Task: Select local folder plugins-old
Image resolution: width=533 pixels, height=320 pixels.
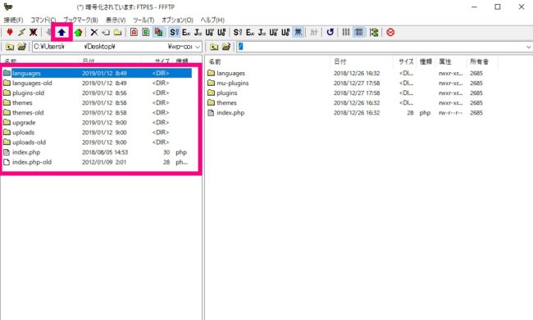Action: click(28, 93)
